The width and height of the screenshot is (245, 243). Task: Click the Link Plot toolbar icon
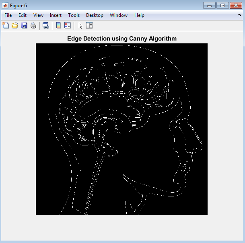click(45, 25)
